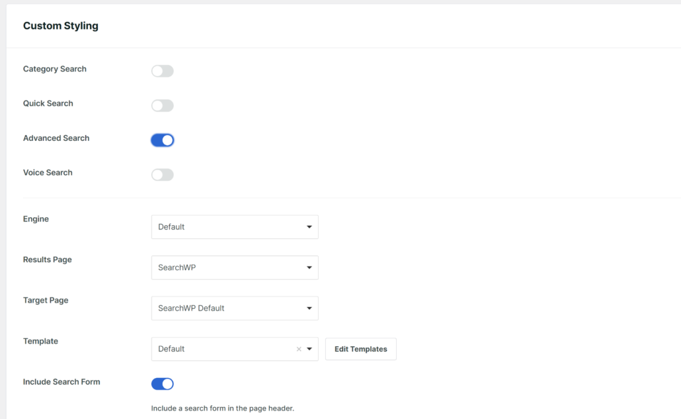Open the Template dropdown arrow

(309, 349)
